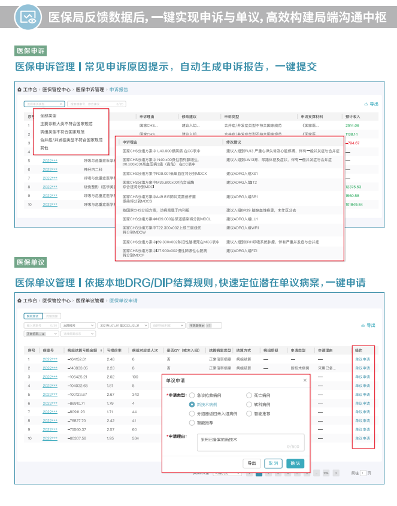
Task: Click home icon beside 工作台 in upper breadcrumb
Action: [x=19, y=89]
